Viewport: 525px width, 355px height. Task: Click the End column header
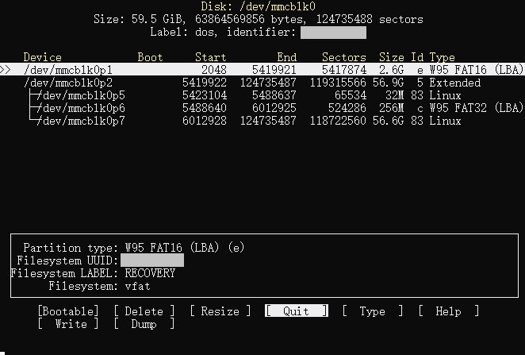coord(286,57)
